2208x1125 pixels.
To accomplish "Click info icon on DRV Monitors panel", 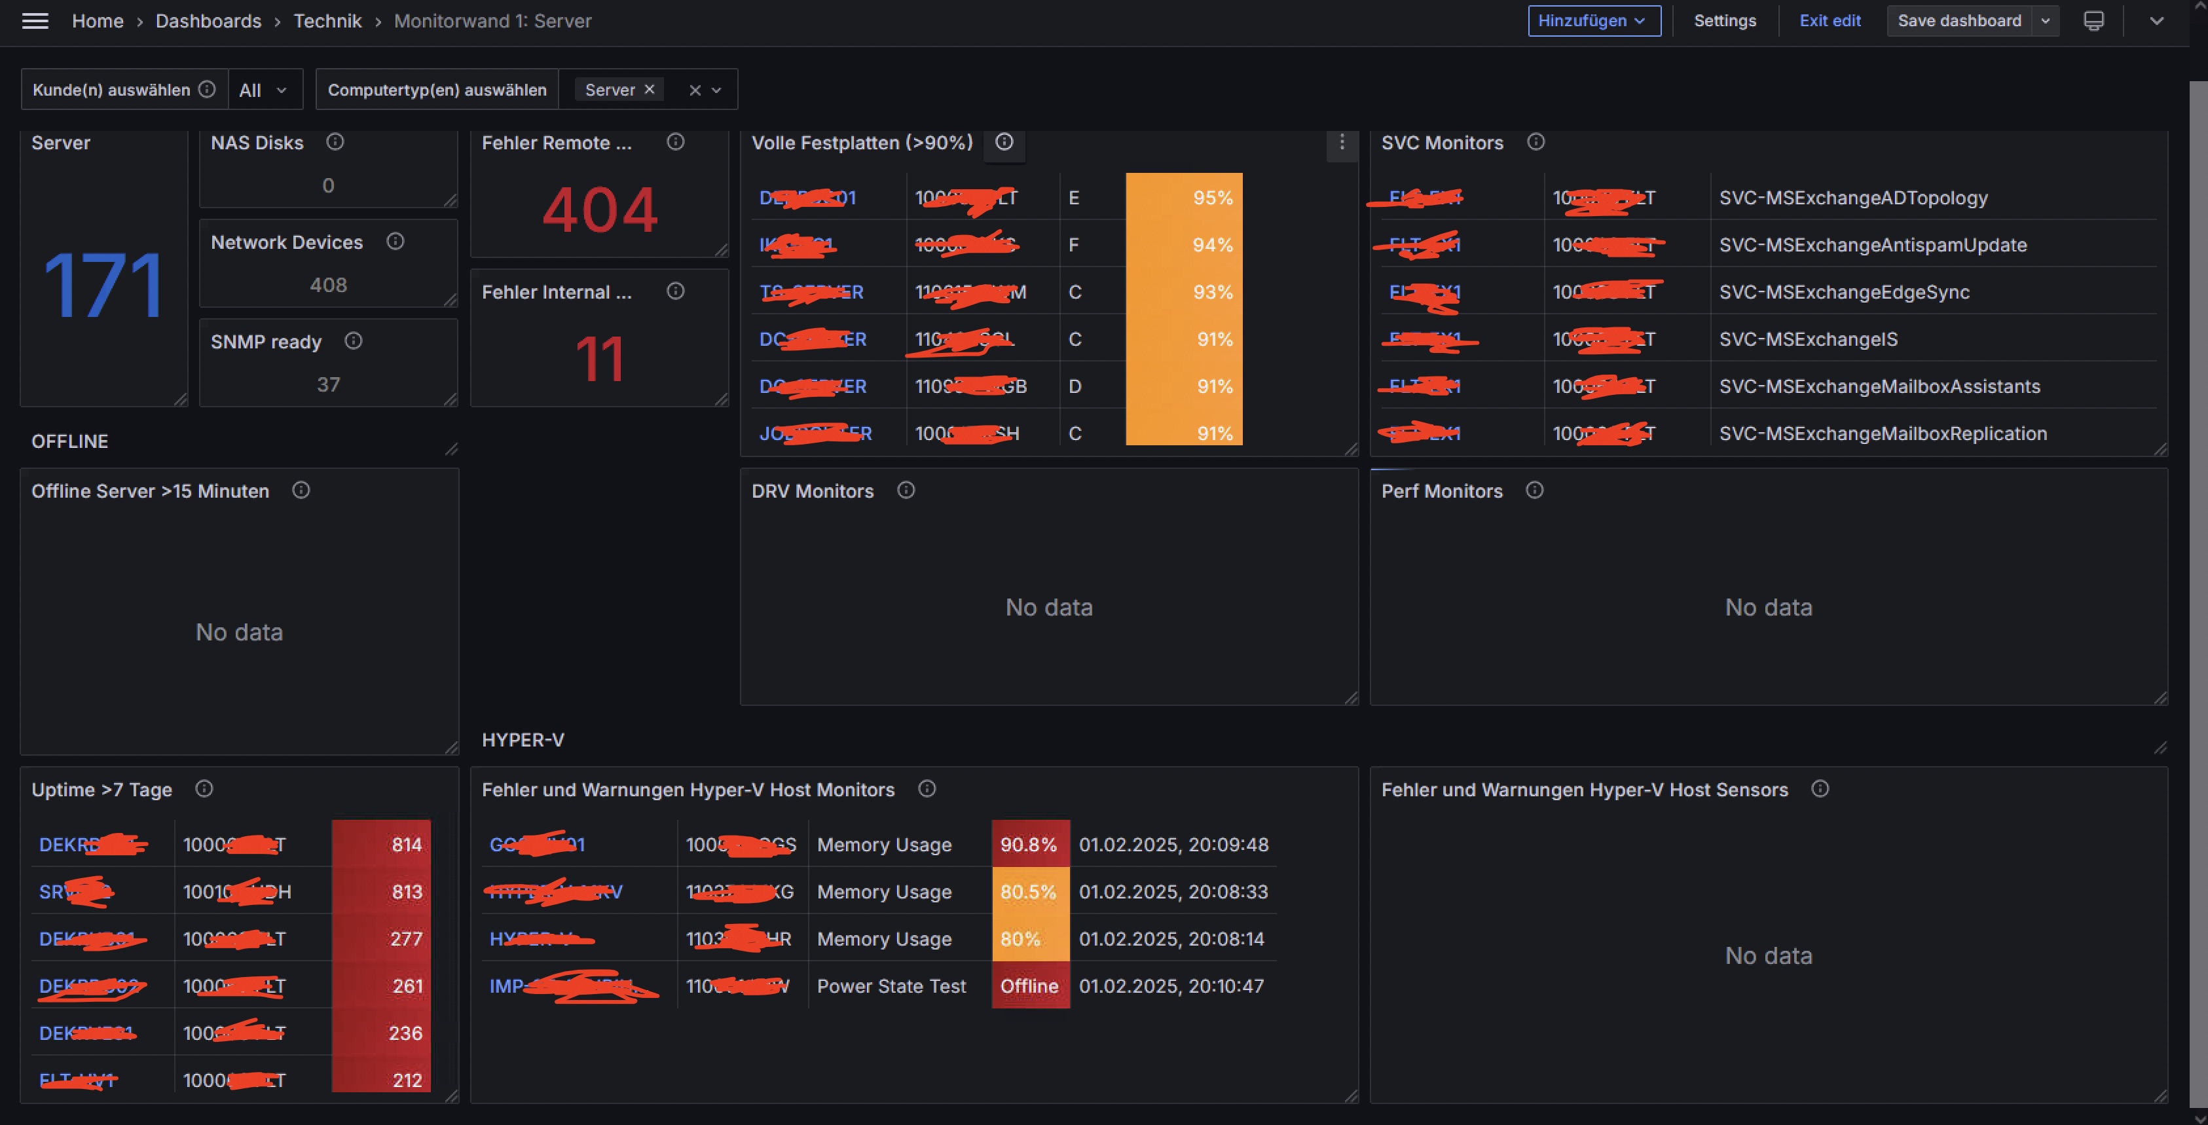I will pos(906,490).
